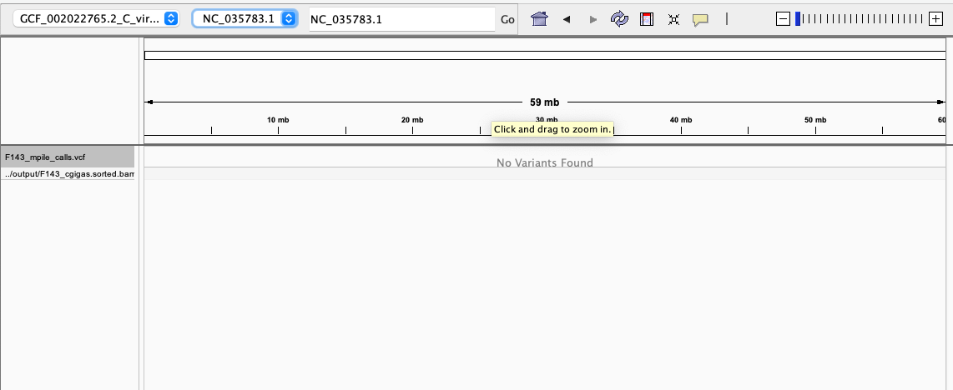Zoom out using the minus button
This screenshot has height=390, width=953.
click(783, 18)
